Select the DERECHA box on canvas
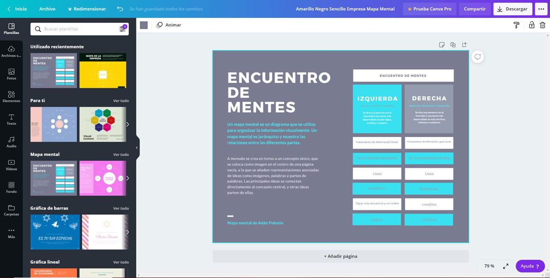 click(429, 108)
